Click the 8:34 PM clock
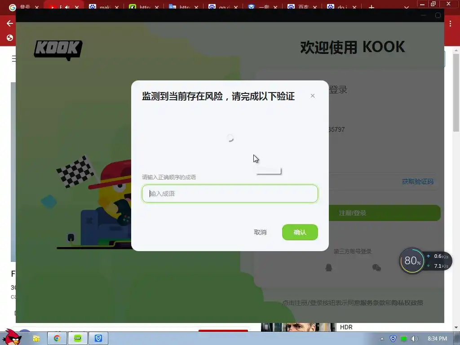 (x=437, y=339)
